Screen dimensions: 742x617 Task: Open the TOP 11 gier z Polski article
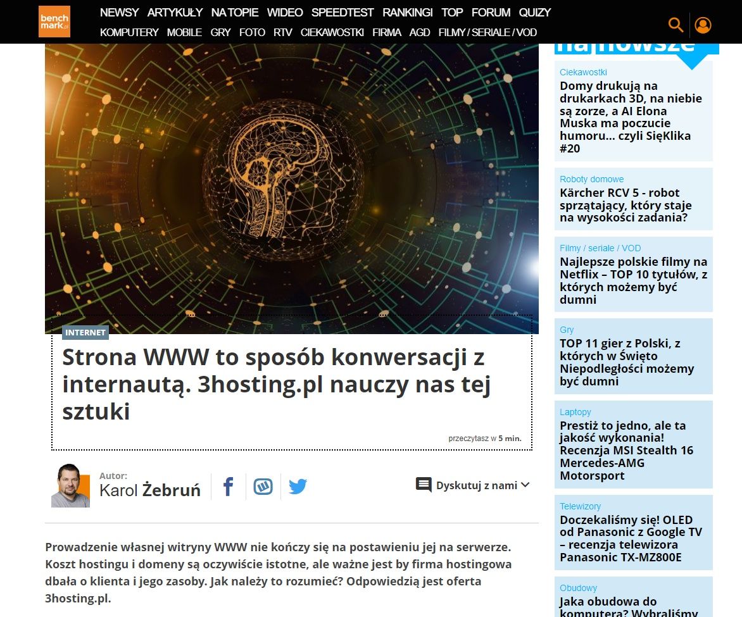coord(627,363)
